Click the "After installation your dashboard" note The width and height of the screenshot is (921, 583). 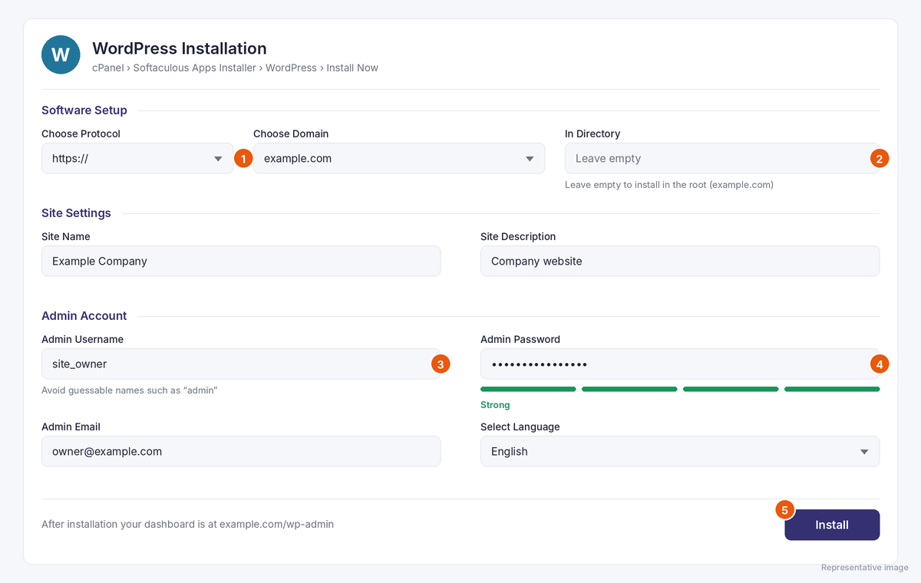(x=187, y=525)
